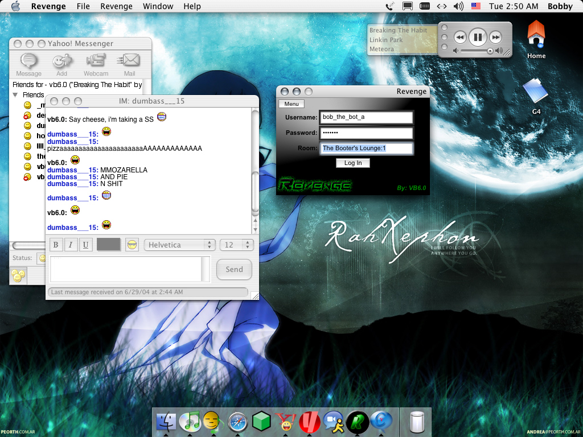Open the Status dropdown in Messenger
583x437 pixels.
click(41, 258)
